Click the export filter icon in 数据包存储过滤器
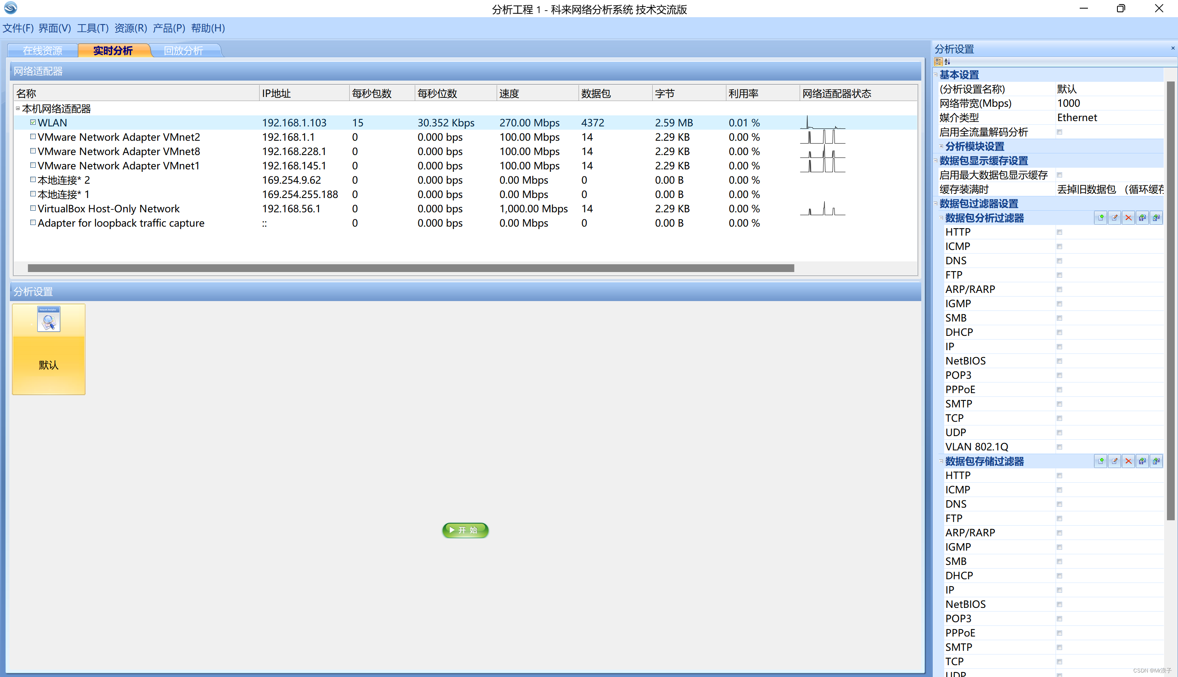Screen dimensions: 1178x677 click(1156, 461)
